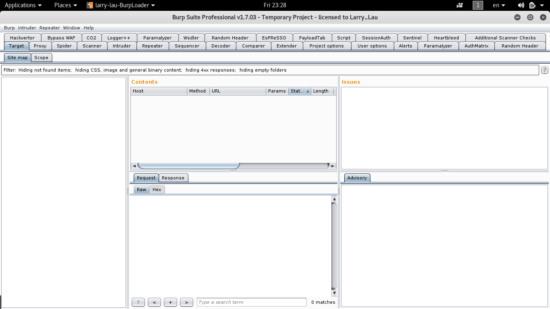Open the Applications menu
The width and height of the screenshot is (550, 309).
pyautogui.click(x=23, y=5)
